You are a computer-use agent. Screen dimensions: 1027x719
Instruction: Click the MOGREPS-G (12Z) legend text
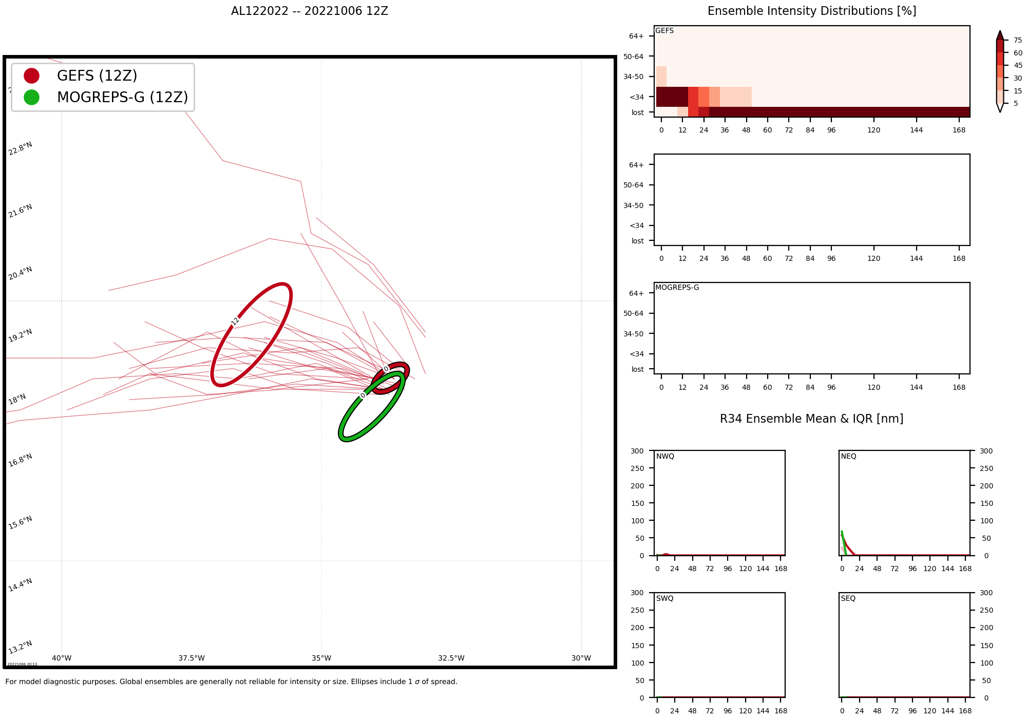point(122,97)
